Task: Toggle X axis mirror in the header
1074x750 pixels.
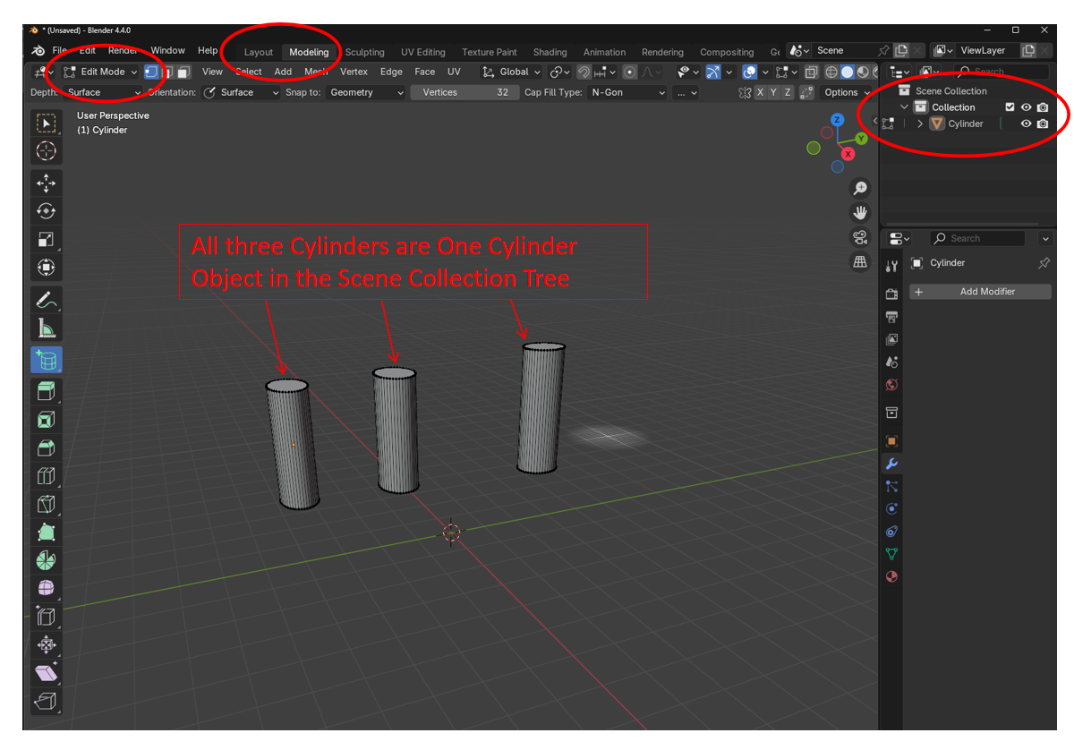Action: (x=760, y=92)
